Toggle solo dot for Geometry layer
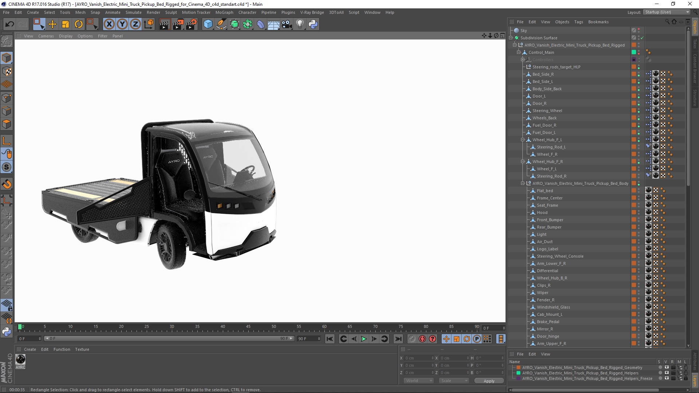 pos(660,368)
